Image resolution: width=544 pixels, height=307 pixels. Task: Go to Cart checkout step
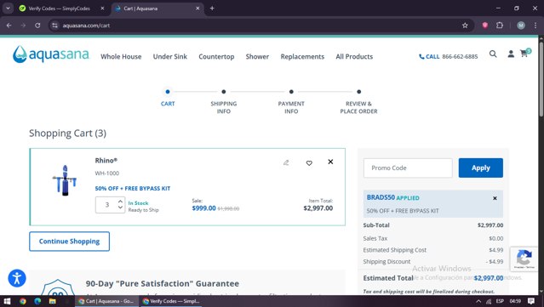(x=168, y=104)
